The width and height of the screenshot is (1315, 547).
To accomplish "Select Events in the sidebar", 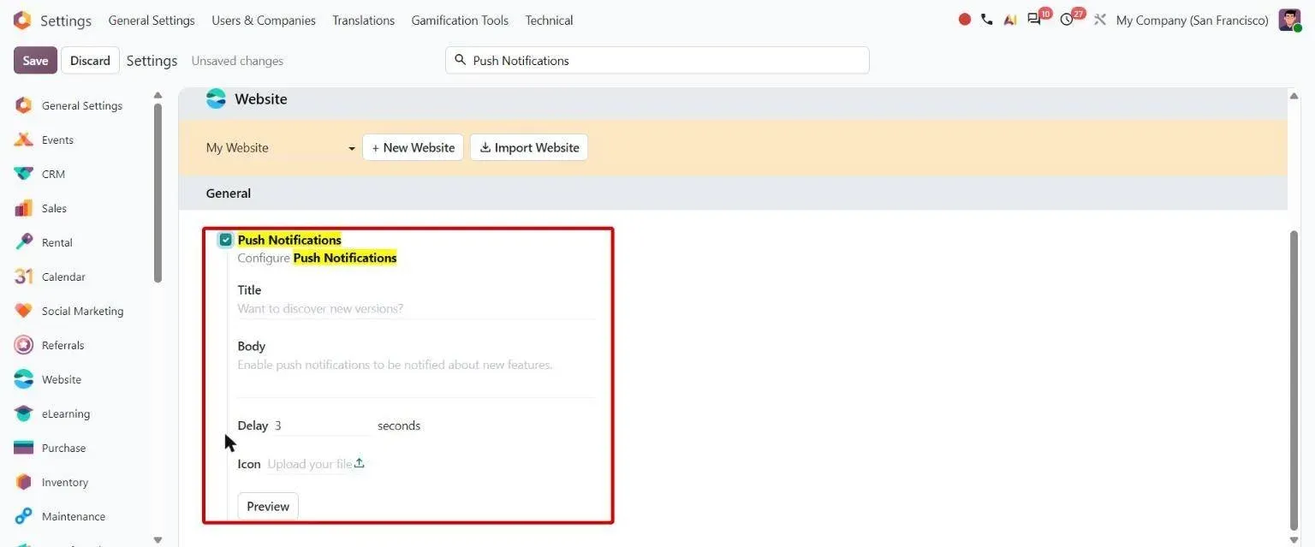I will [x=57, y=140].
